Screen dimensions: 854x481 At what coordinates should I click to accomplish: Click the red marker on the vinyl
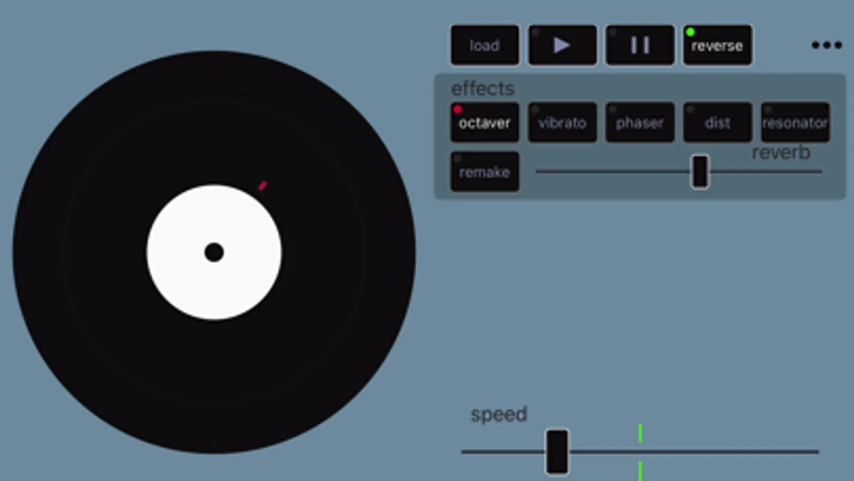click(262, 185)
